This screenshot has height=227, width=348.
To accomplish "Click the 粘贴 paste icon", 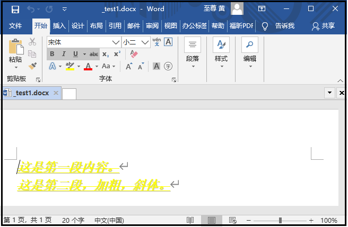I will click(x=16, y=47).
